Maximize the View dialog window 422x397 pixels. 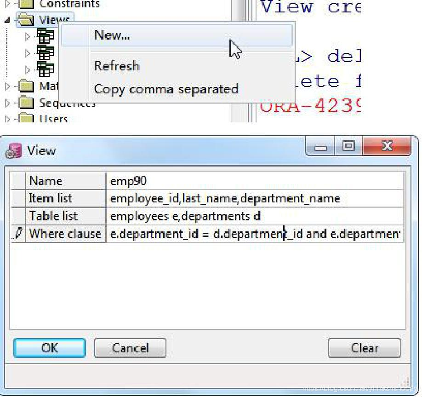348,146
